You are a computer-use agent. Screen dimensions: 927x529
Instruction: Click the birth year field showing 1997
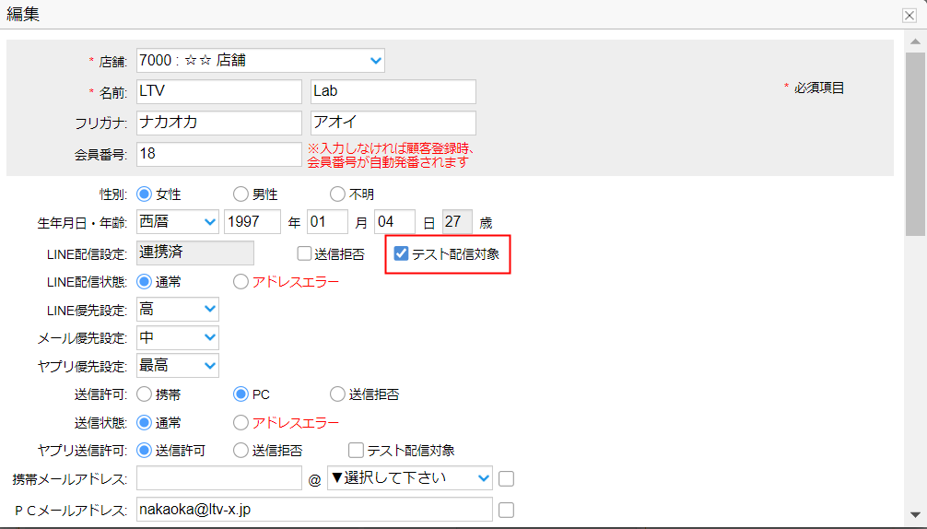[252, 222]
